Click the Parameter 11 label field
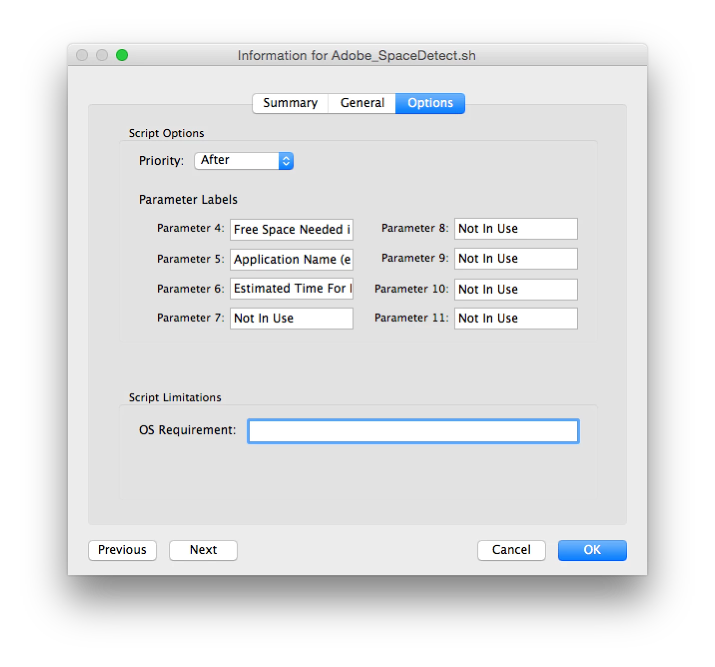The height and width of the screenshot is (667, 715). 516,319
